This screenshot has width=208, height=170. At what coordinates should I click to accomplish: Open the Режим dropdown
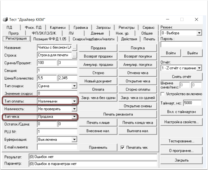click(x=199, y=33)
